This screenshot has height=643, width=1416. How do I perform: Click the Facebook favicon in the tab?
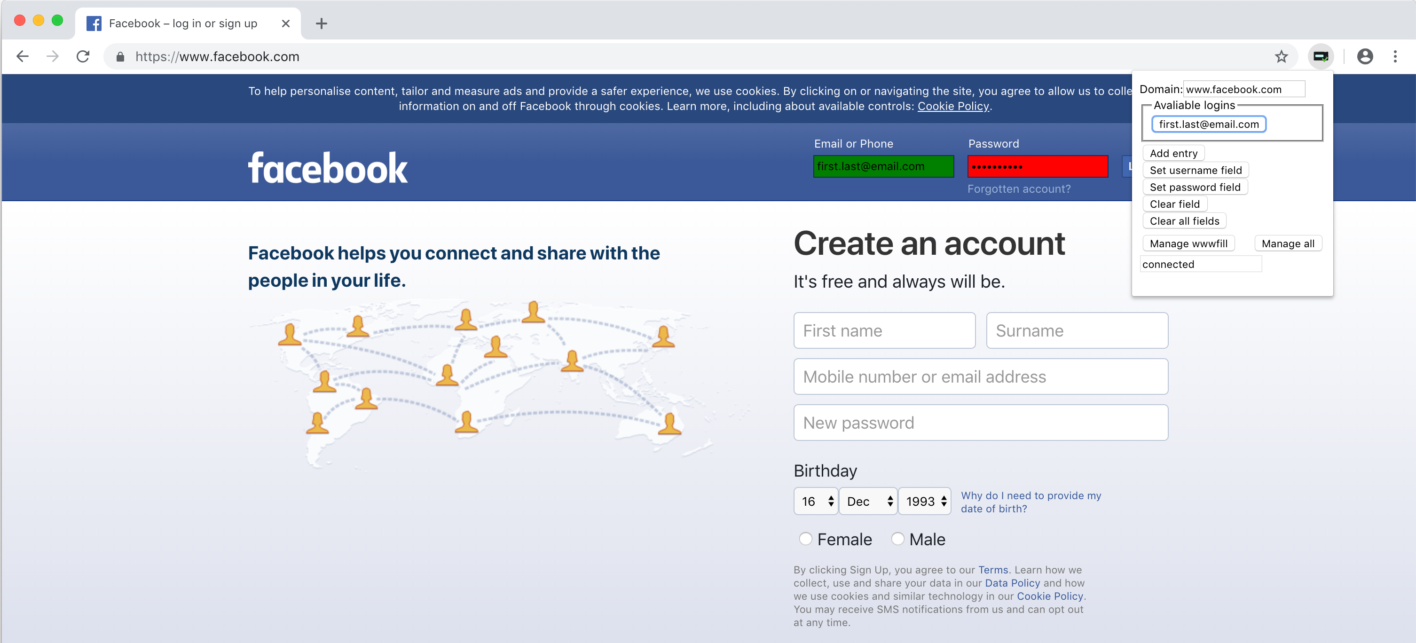pyautogui.click(x=94, y=24)
